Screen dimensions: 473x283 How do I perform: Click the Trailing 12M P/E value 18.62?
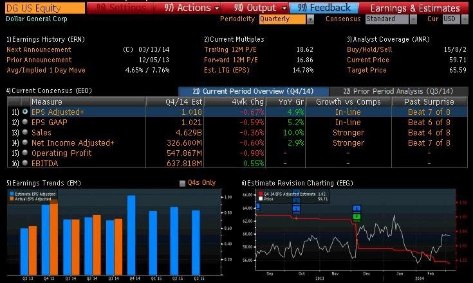[304, 49]
